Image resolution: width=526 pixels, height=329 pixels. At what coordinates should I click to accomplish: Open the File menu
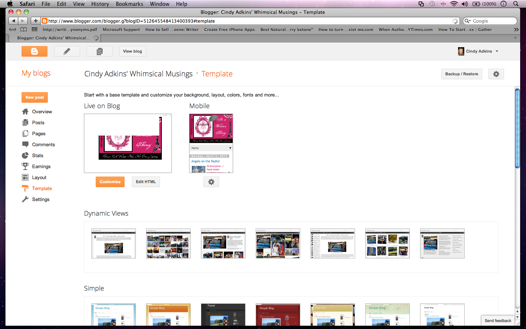pyautogui.click(x=46, y=4)
